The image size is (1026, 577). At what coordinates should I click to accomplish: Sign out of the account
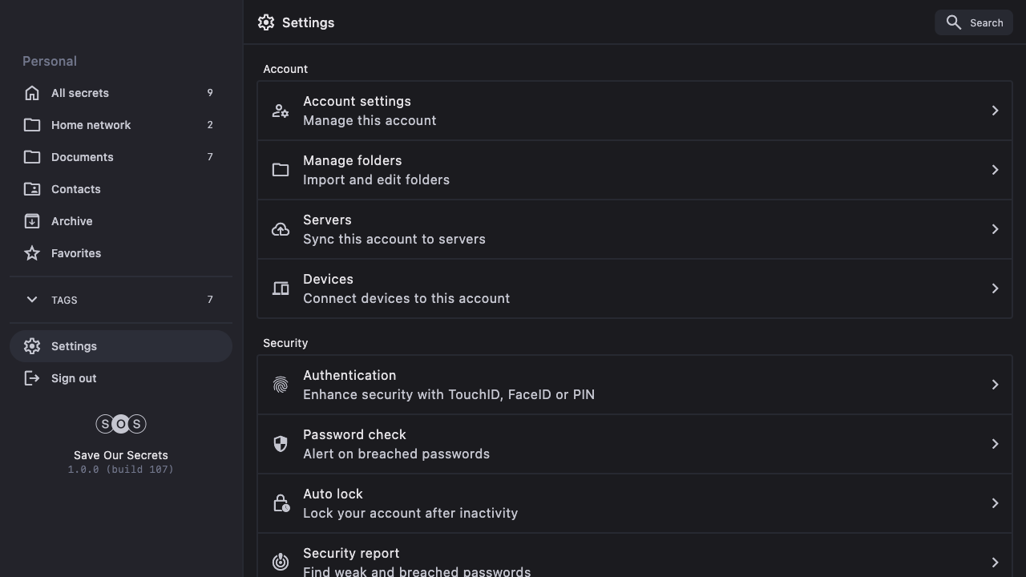pyautogui.click(x=73, y=378)
